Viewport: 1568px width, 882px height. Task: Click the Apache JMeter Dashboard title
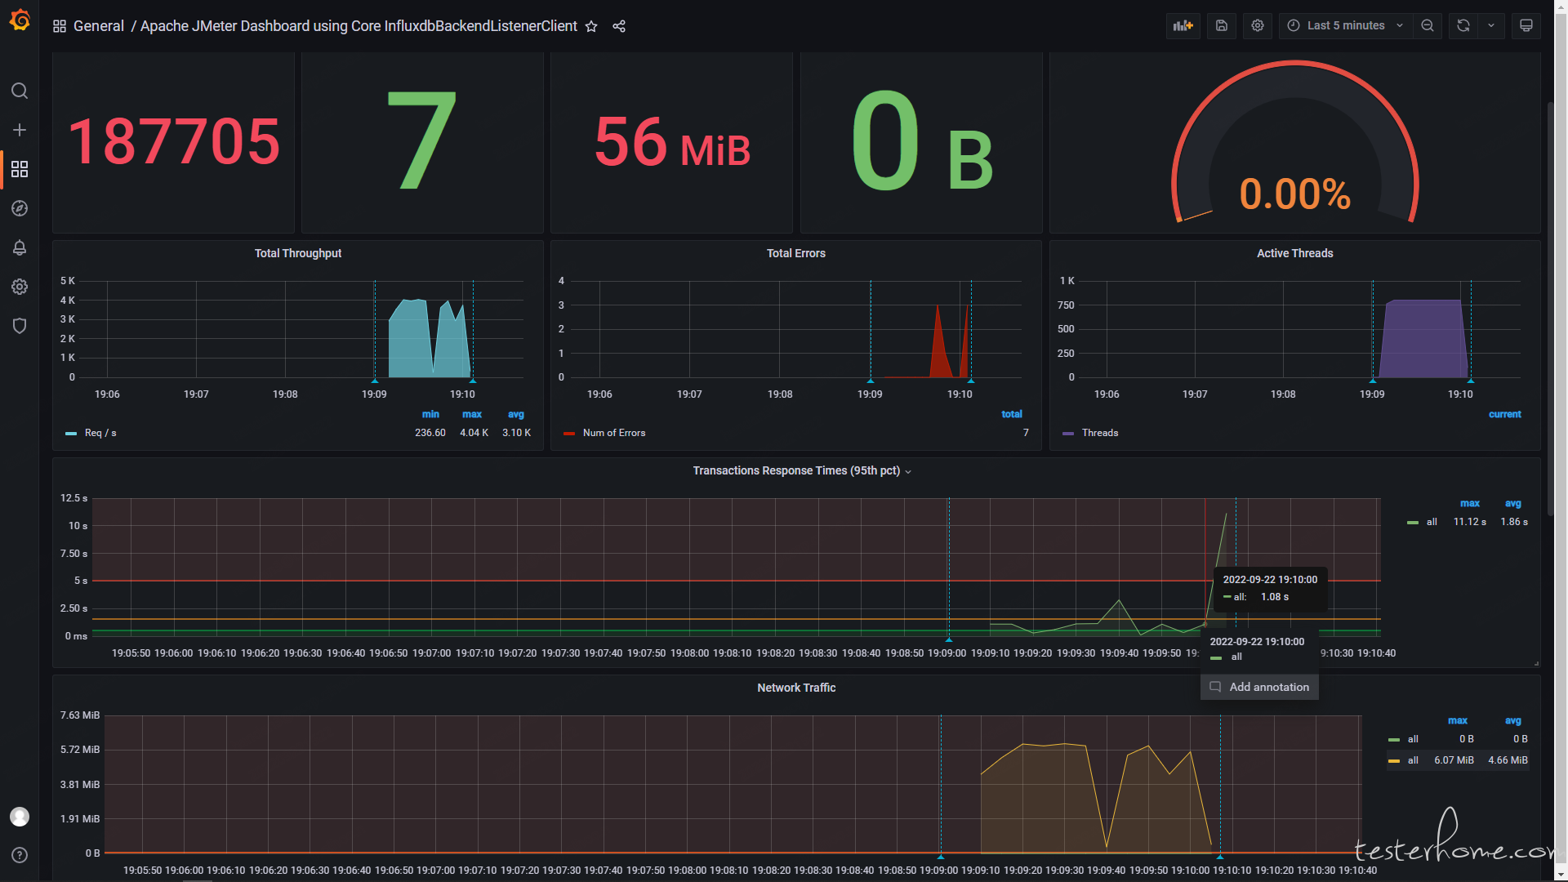point(359,26)
